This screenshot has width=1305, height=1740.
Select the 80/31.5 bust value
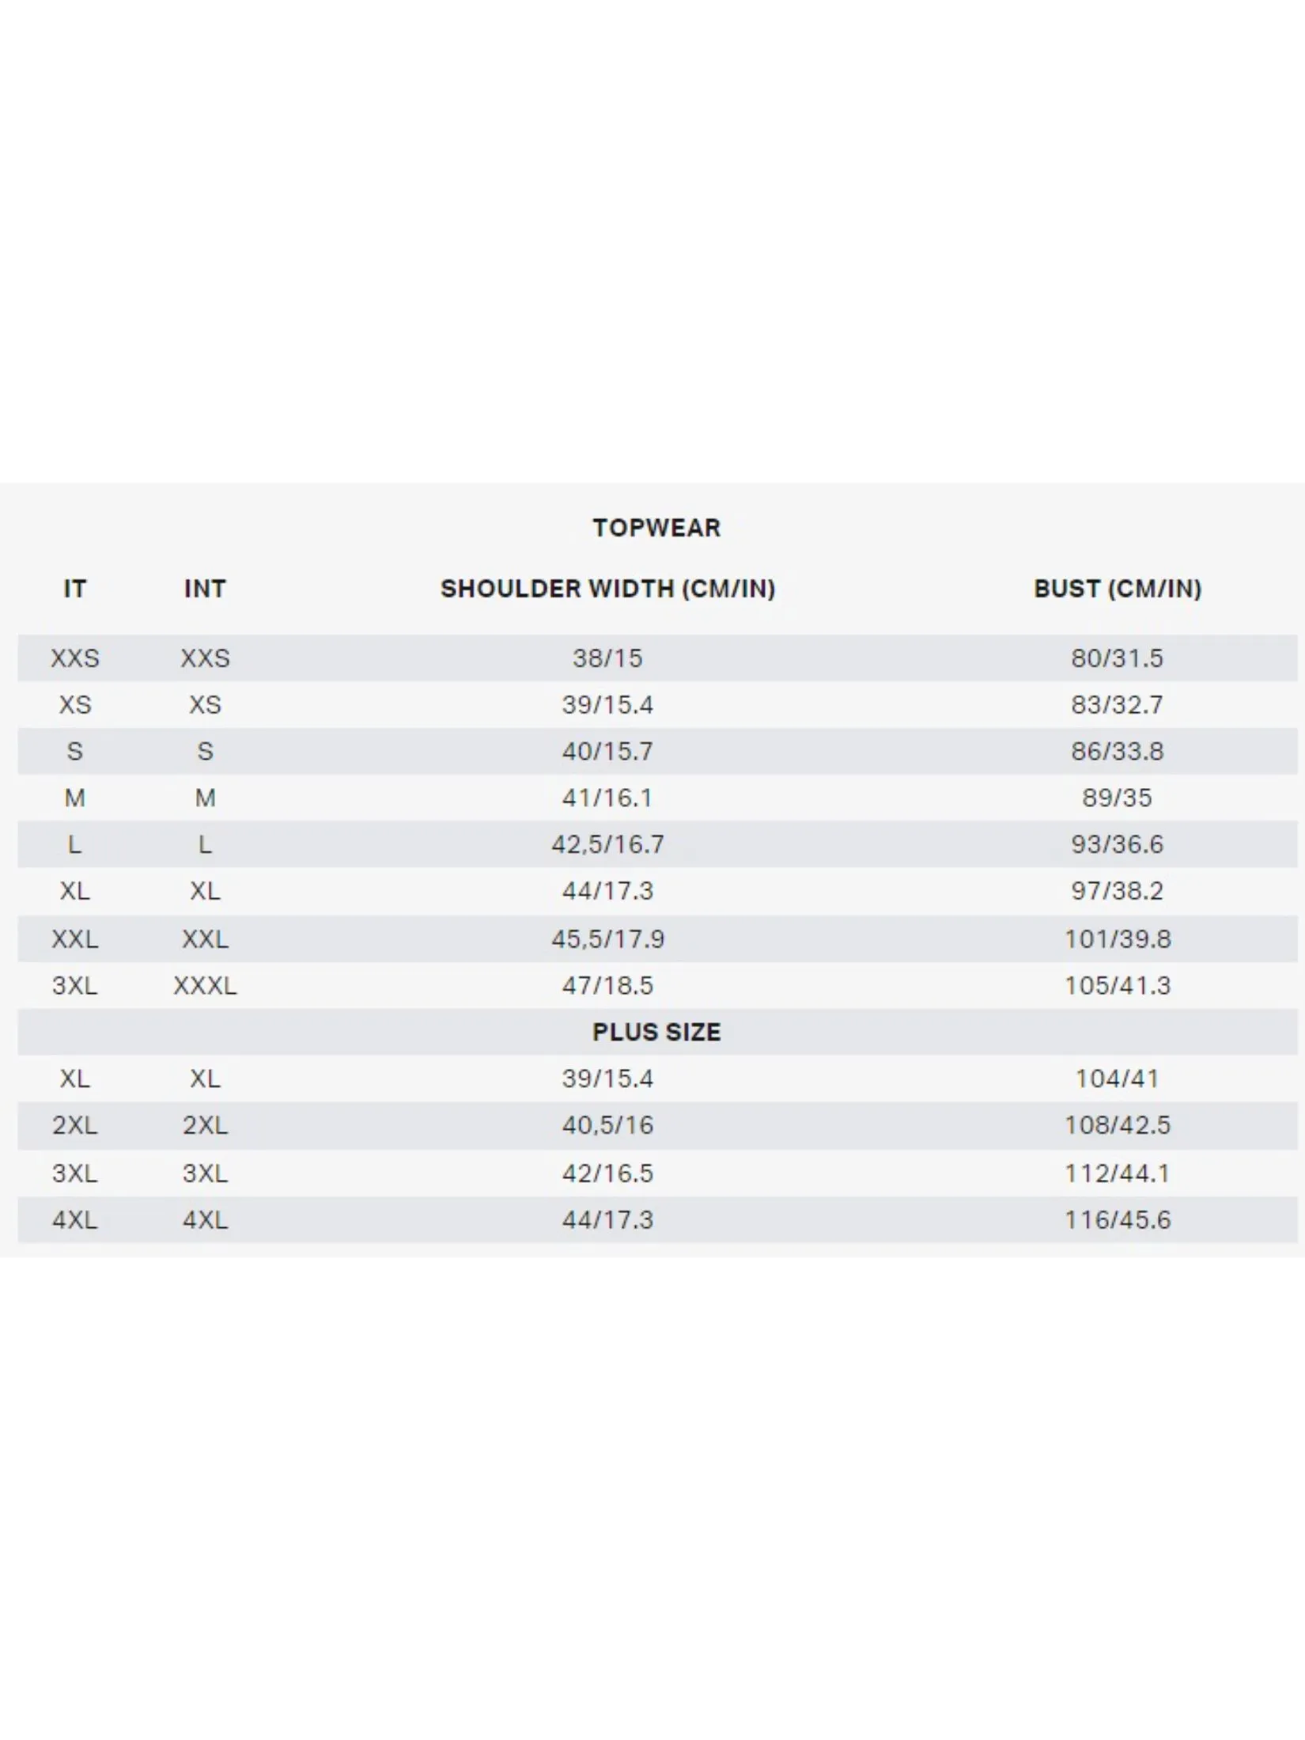point(1117,658)
